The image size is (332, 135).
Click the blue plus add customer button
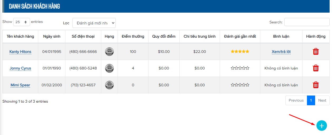pos(321,126)
